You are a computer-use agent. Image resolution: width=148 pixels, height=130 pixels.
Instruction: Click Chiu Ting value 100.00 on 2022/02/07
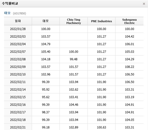[x=74, y=51]
